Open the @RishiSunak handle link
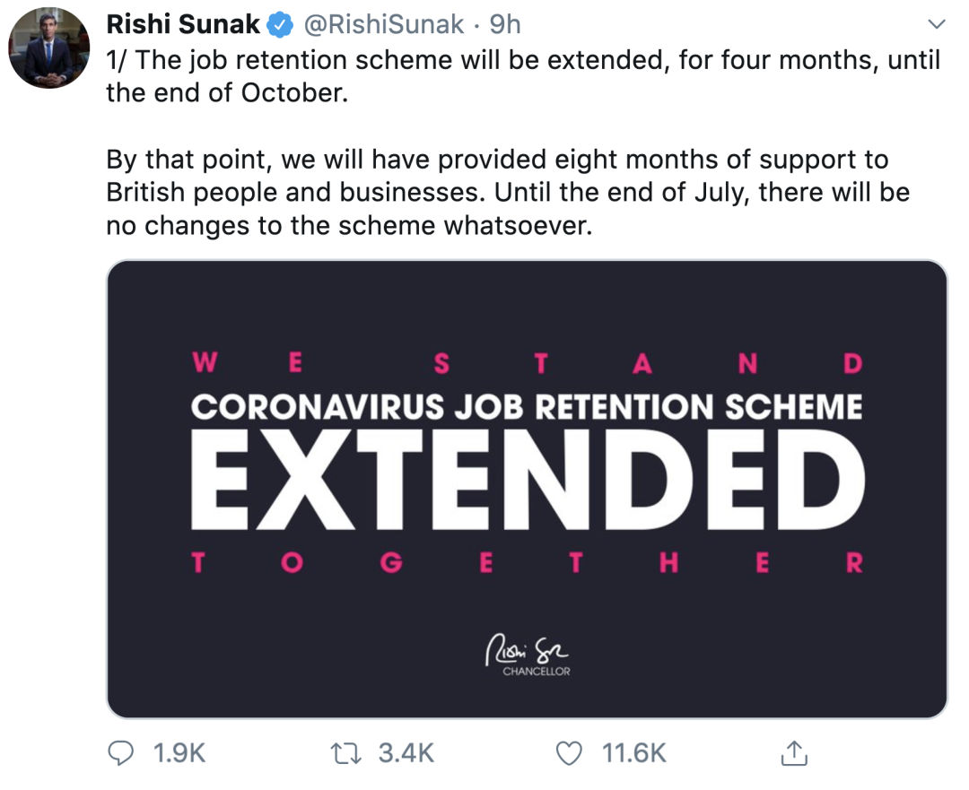The image size is (969, 790). click(386, 24)
